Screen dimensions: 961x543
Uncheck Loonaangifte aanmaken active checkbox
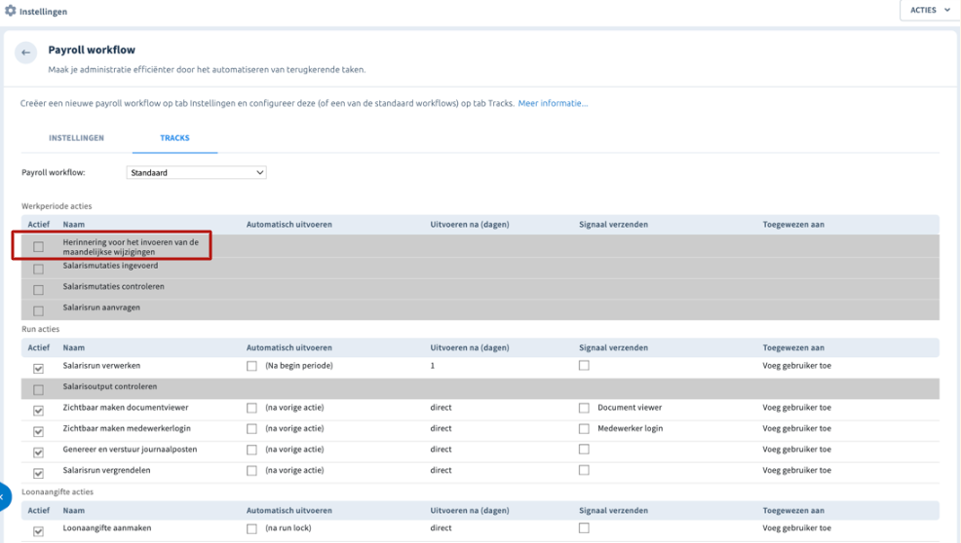pos(39,531)
